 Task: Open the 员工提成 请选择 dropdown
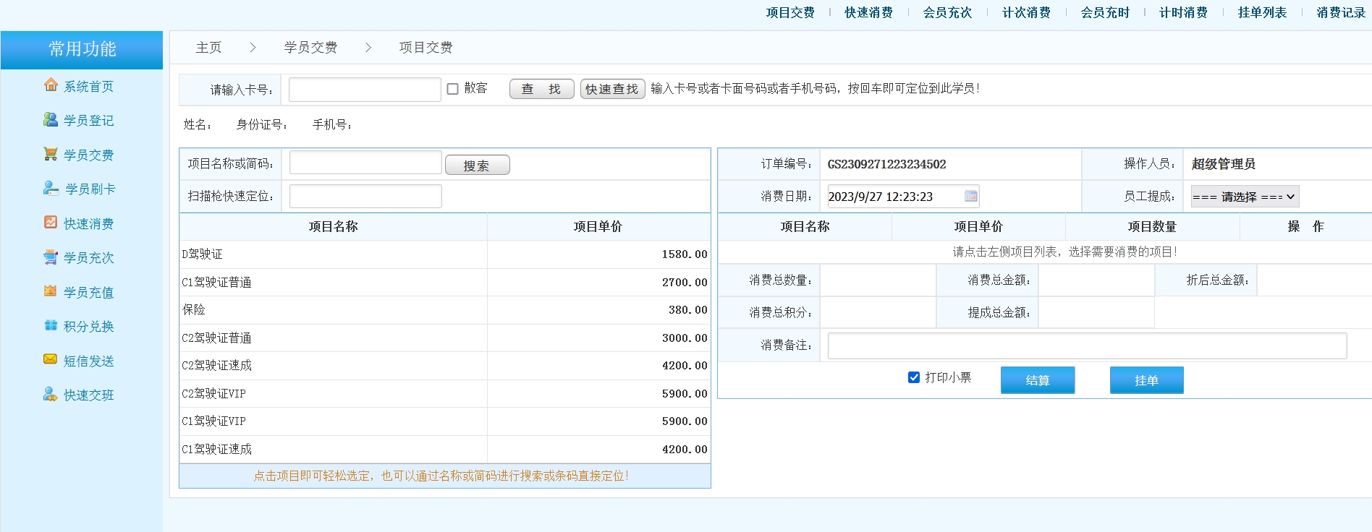(x=1245, y=197)
